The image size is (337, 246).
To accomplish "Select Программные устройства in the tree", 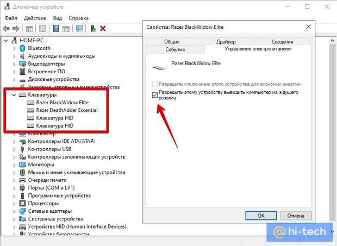I will coord(59,195).
